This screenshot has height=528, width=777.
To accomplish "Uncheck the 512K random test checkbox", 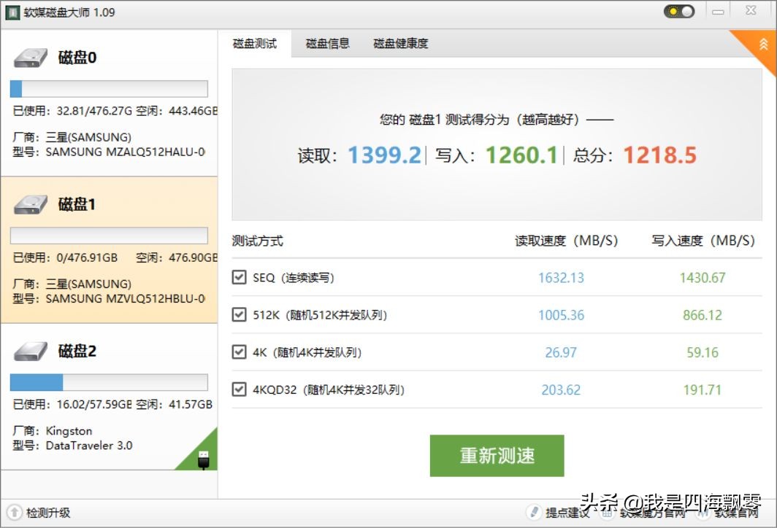I will coord(239,315).
